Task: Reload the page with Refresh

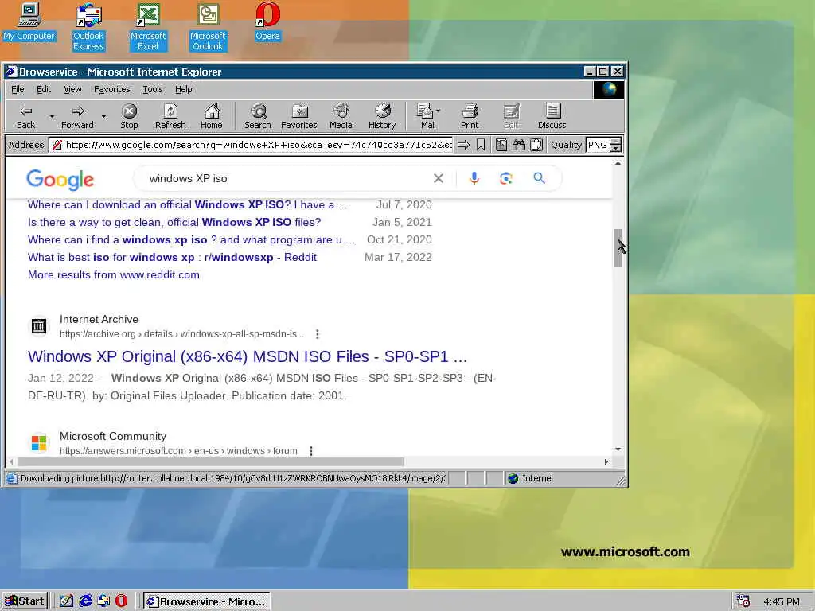Action: (x=170, y=116)
